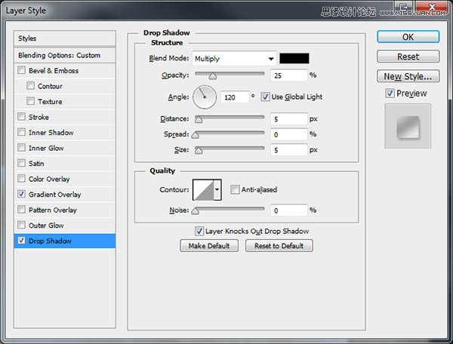Screen dimensions: 453x344
Task: Select the Satin settings row
Action: tap(65, 164)
